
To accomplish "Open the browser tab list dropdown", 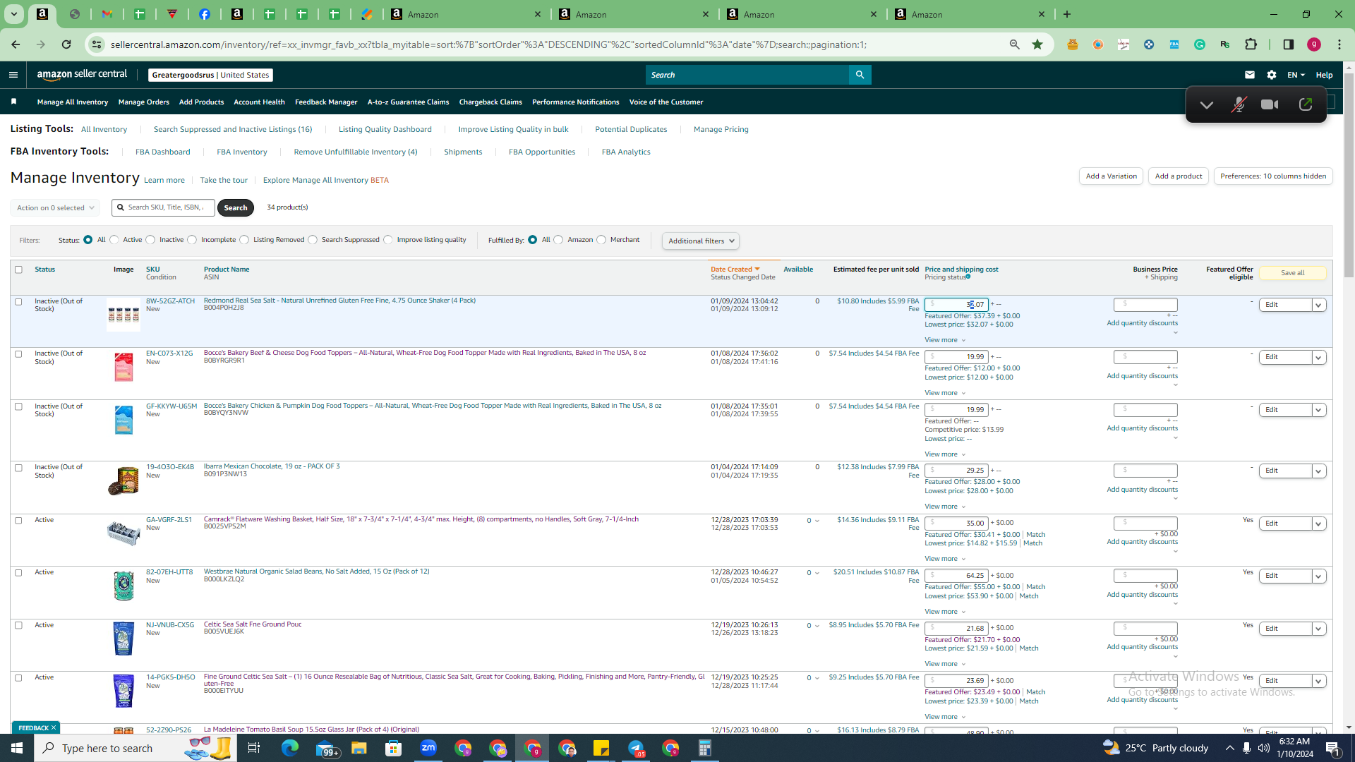I will [x=13, y=14].
